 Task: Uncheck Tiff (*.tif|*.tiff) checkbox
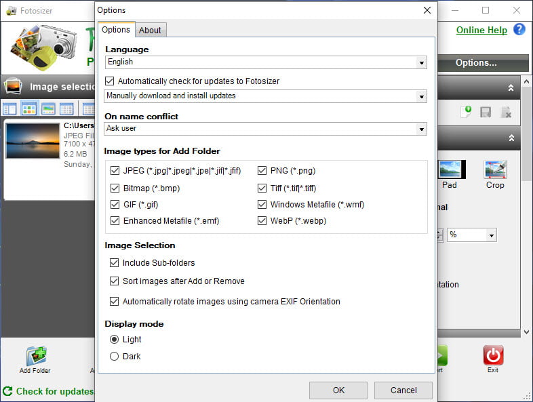[262, 188]
